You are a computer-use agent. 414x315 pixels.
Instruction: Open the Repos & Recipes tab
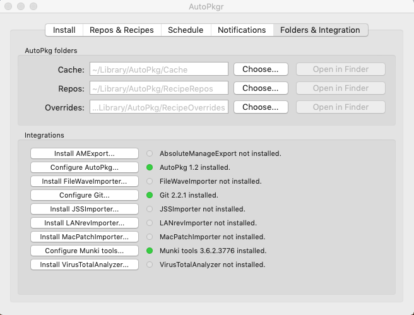121,30
